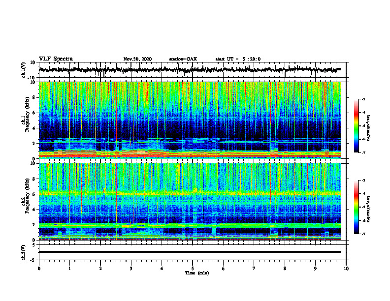Click the ch.1 voltage waveform trace
Viewport: 390px width, 301px height.
(190, 70)
